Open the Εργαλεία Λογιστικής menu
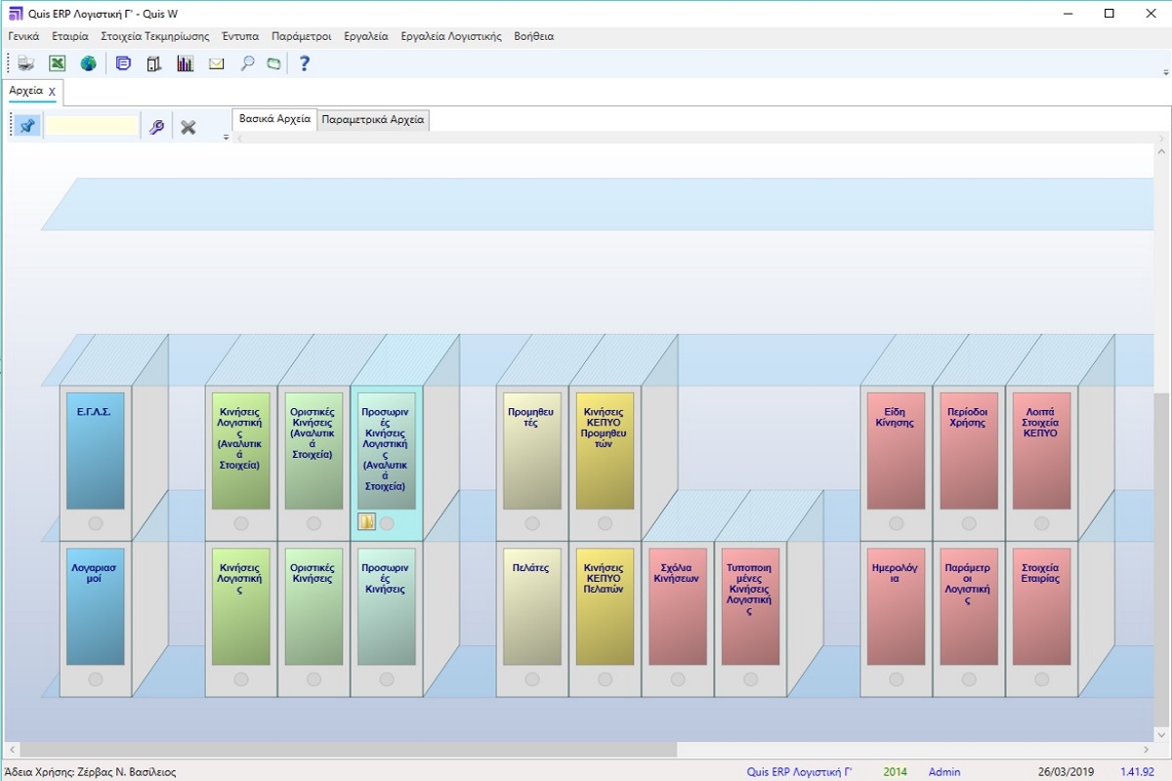 [451, 36]
